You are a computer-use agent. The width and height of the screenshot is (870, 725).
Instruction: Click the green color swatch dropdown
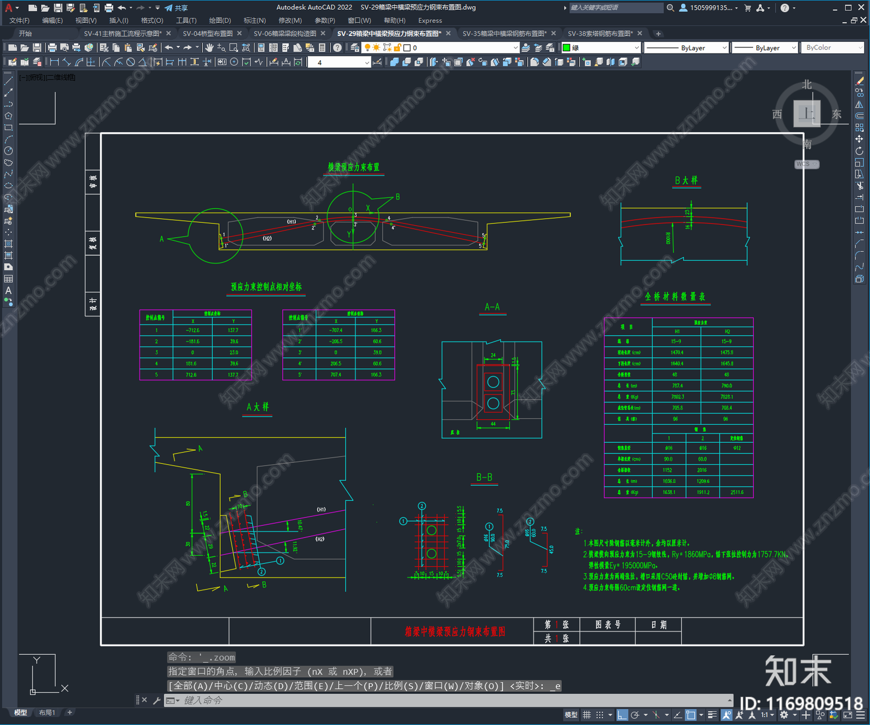601,48
